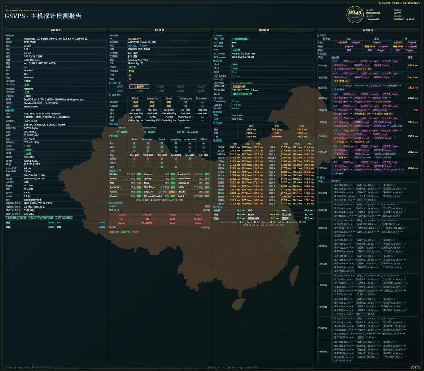The image size is (424, 371).
Task: Click the 75% IP purity badge
Action: point(131,71)
